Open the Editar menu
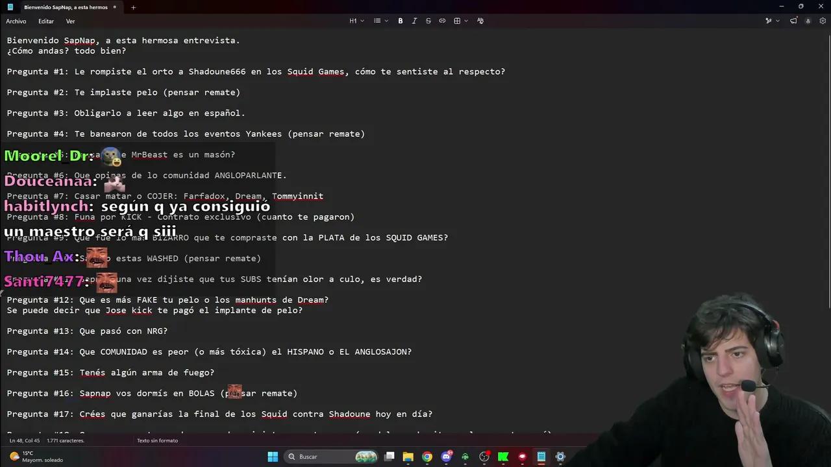 (46, 21)
